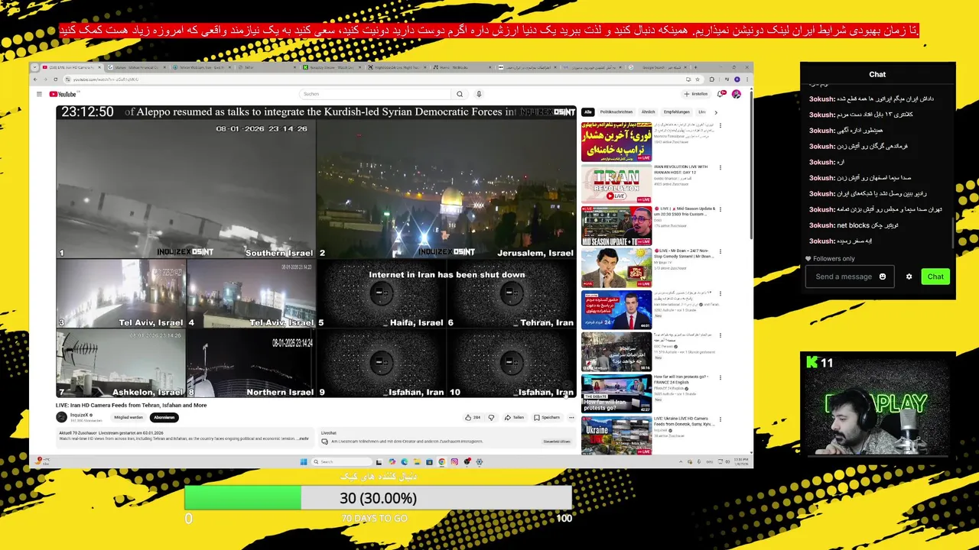Reload the page with browser refresh icon
Image resolution: width=979 pixels, height=550 pixels.
pyautogui.click(x=55, y=79)
